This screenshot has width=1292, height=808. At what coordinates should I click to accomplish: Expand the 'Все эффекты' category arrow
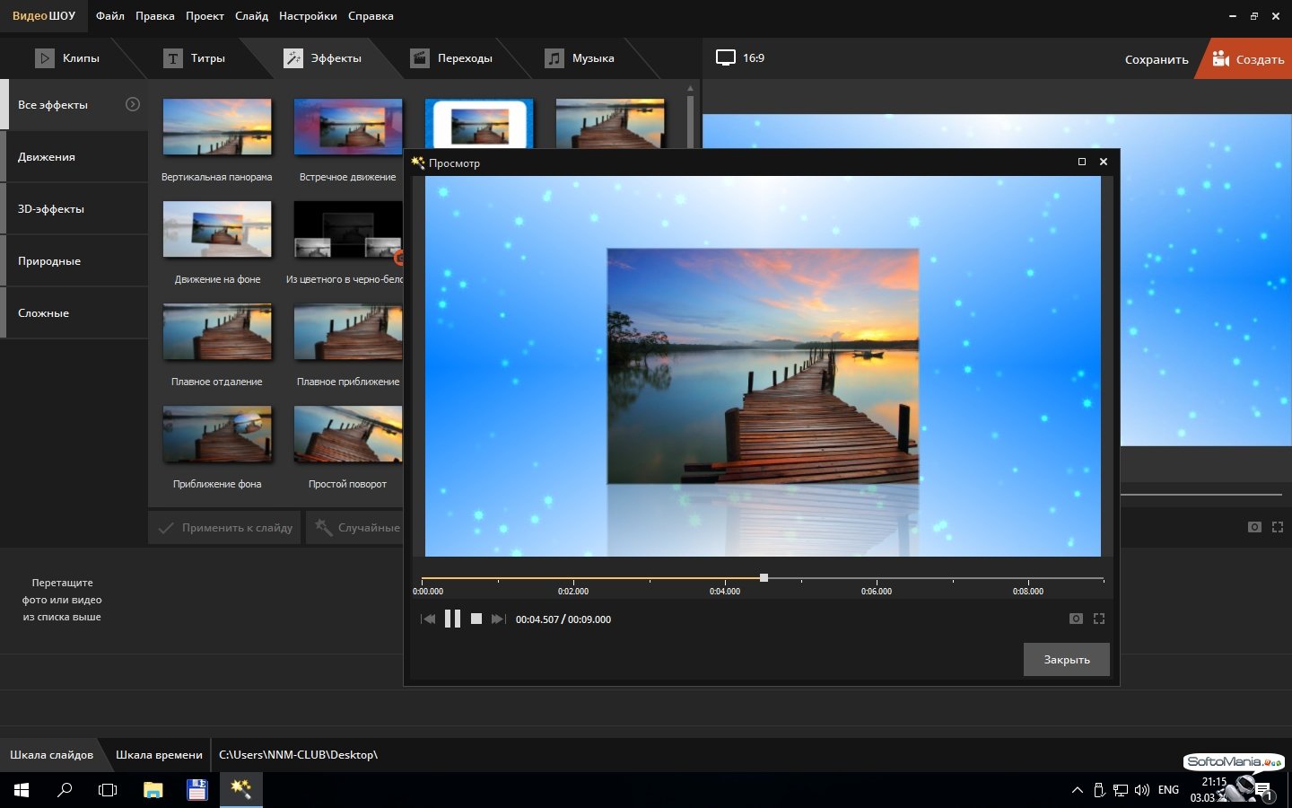[133, 104]
